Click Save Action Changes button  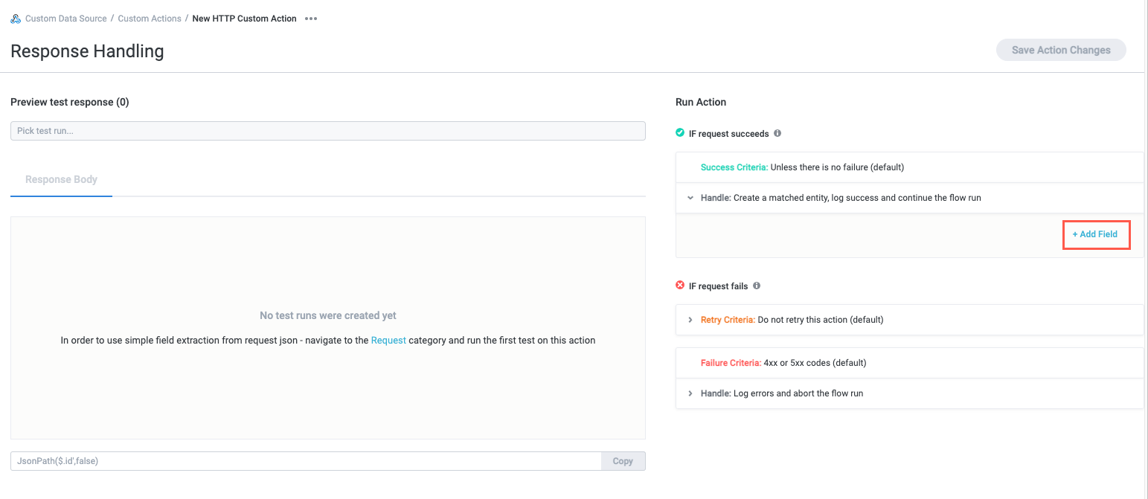pyautogui.click(x=1060, y=51)
